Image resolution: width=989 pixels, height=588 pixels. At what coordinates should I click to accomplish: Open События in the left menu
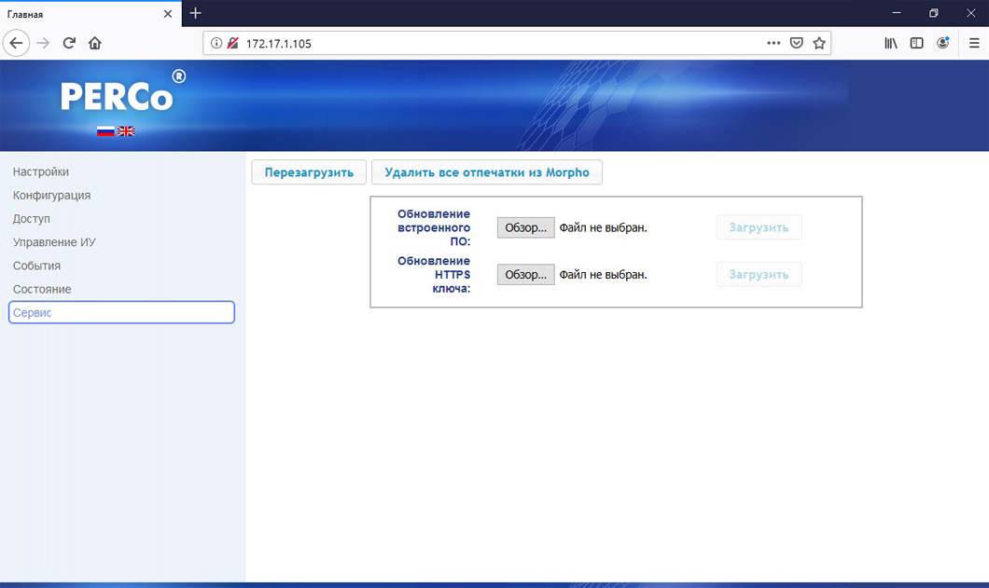pyautogui.click(x=36, y=266)
